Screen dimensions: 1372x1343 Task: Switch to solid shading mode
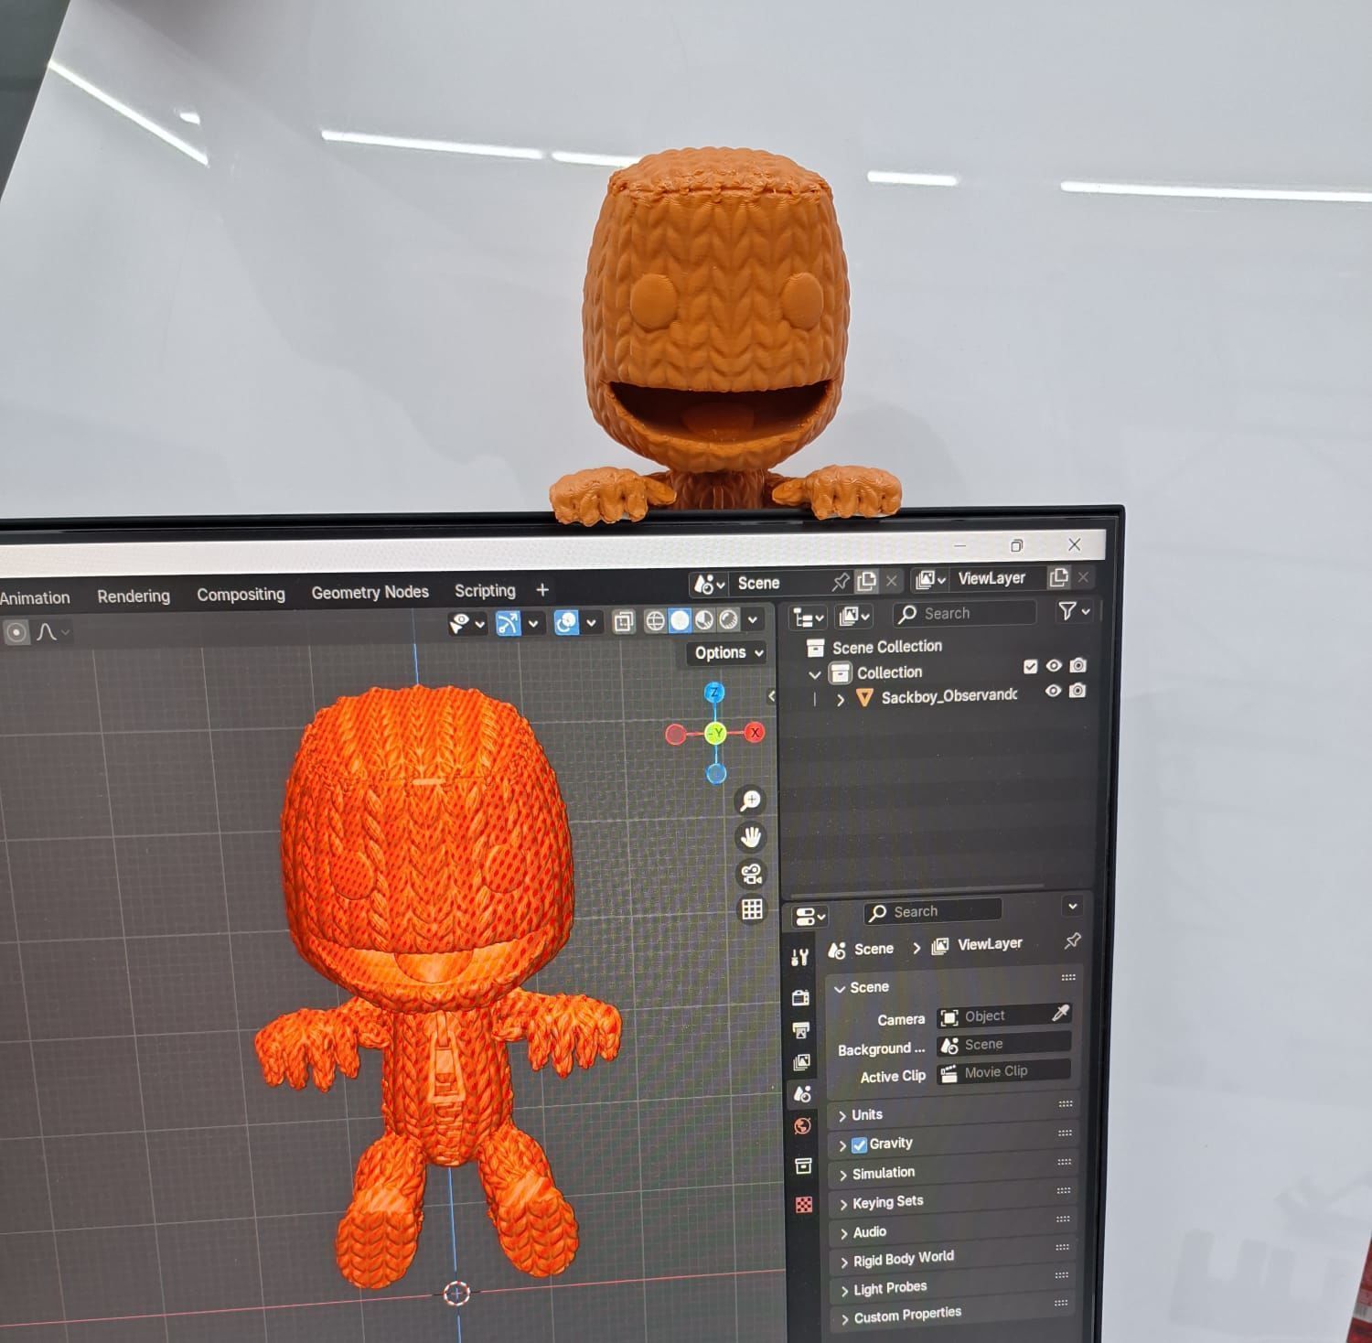click(680, 620)
